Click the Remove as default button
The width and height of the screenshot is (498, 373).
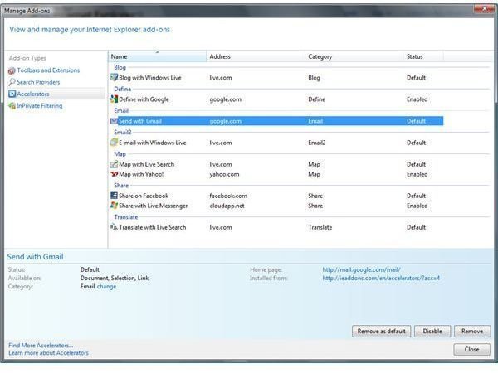(x=381, y=331)
